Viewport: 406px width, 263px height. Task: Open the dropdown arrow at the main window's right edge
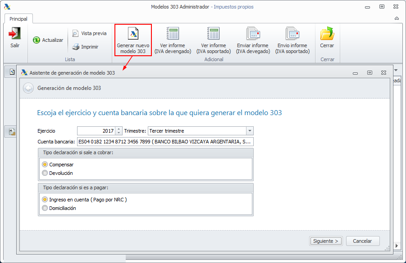pyautogui.click(x=396, y=70)
